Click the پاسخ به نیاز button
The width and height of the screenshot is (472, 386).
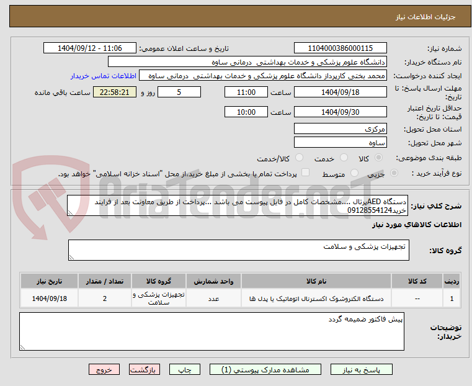tap(361, 369)
